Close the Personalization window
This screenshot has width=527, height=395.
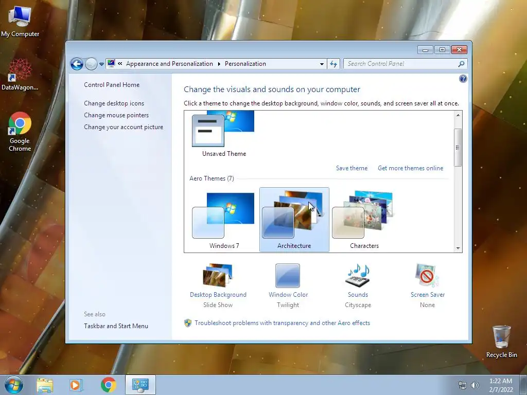(459, 50)
